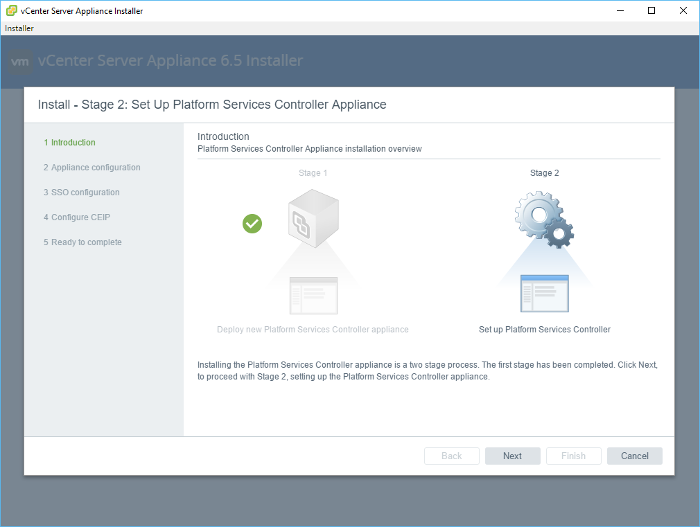Click the 'Stage 2' label
Image resolution: width=700 pixels, height=527 pixels.
click(544, 173)
